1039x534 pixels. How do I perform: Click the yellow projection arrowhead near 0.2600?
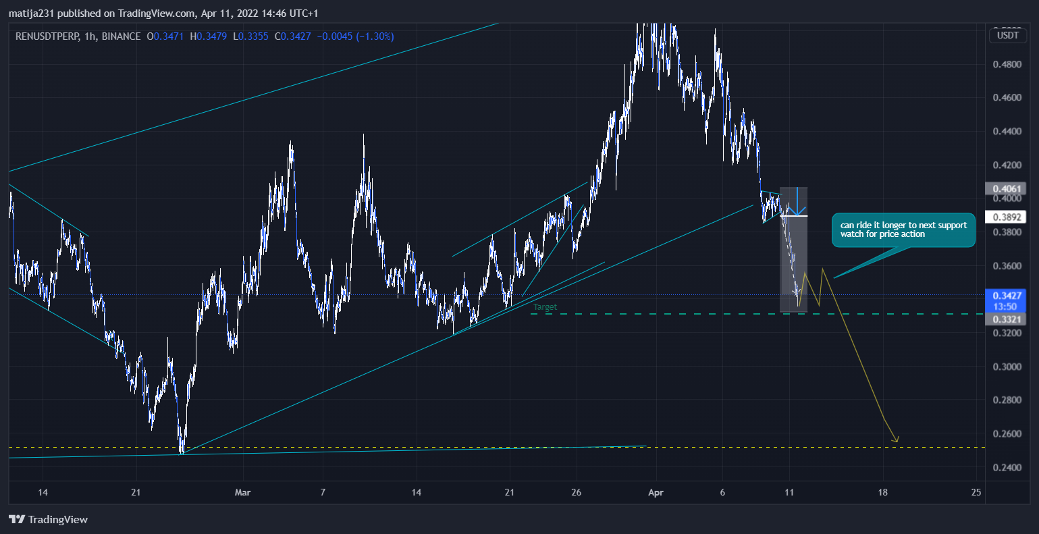[896, 439]
